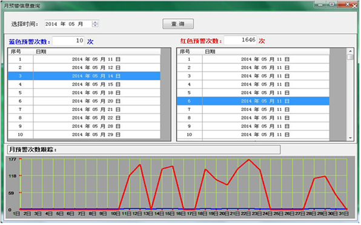Select row 9 in the red warning list
Screen dimensions: 361x225
tap(253, 126)
